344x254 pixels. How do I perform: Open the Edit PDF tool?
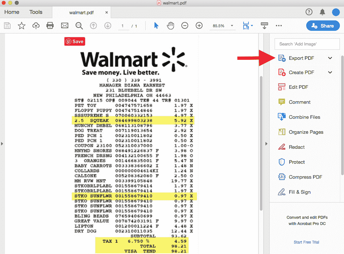point(293,87)
